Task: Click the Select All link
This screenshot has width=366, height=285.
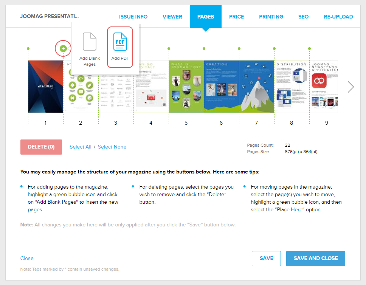Action: [81, 147]
